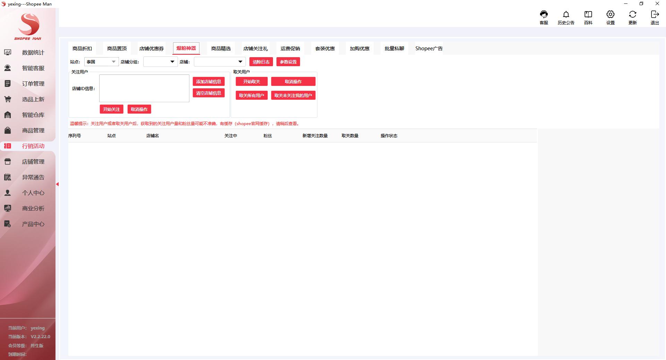Open the 店铺分组 dropdown
The width and height of the screenshot is (666, 360).
pyautogui.click(x=160, y=62)
